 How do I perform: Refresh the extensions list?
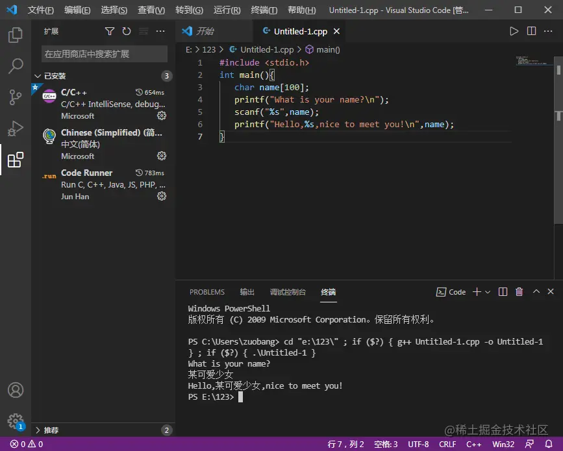(x=127, y=31)
